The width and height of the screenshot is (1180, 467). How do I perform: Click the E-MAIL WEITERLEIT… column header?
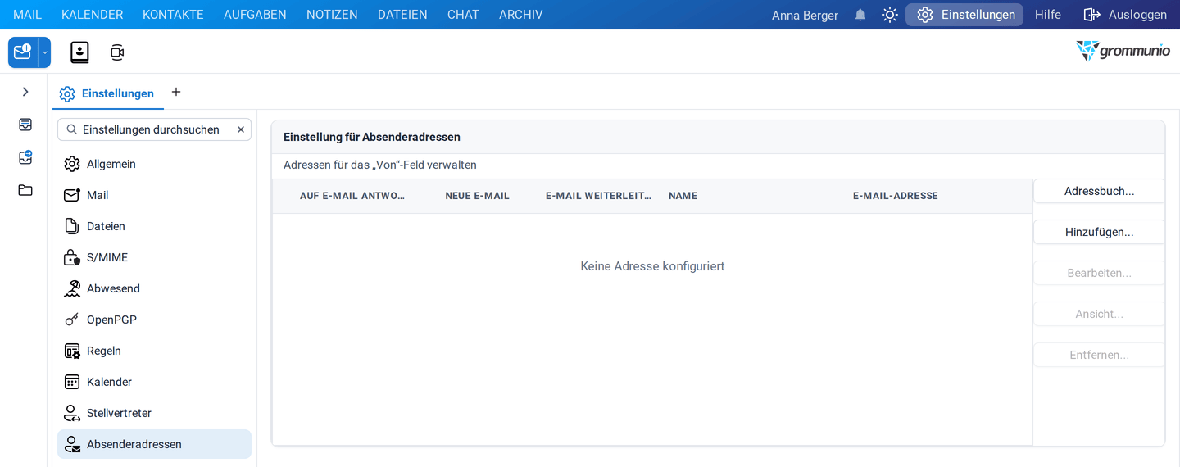598,196
